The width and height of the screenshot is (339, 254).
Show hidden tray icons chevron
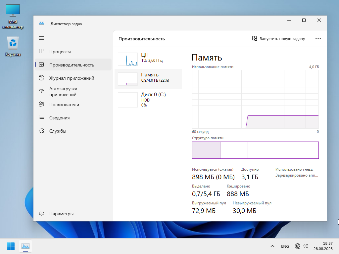tap(272, 246)
